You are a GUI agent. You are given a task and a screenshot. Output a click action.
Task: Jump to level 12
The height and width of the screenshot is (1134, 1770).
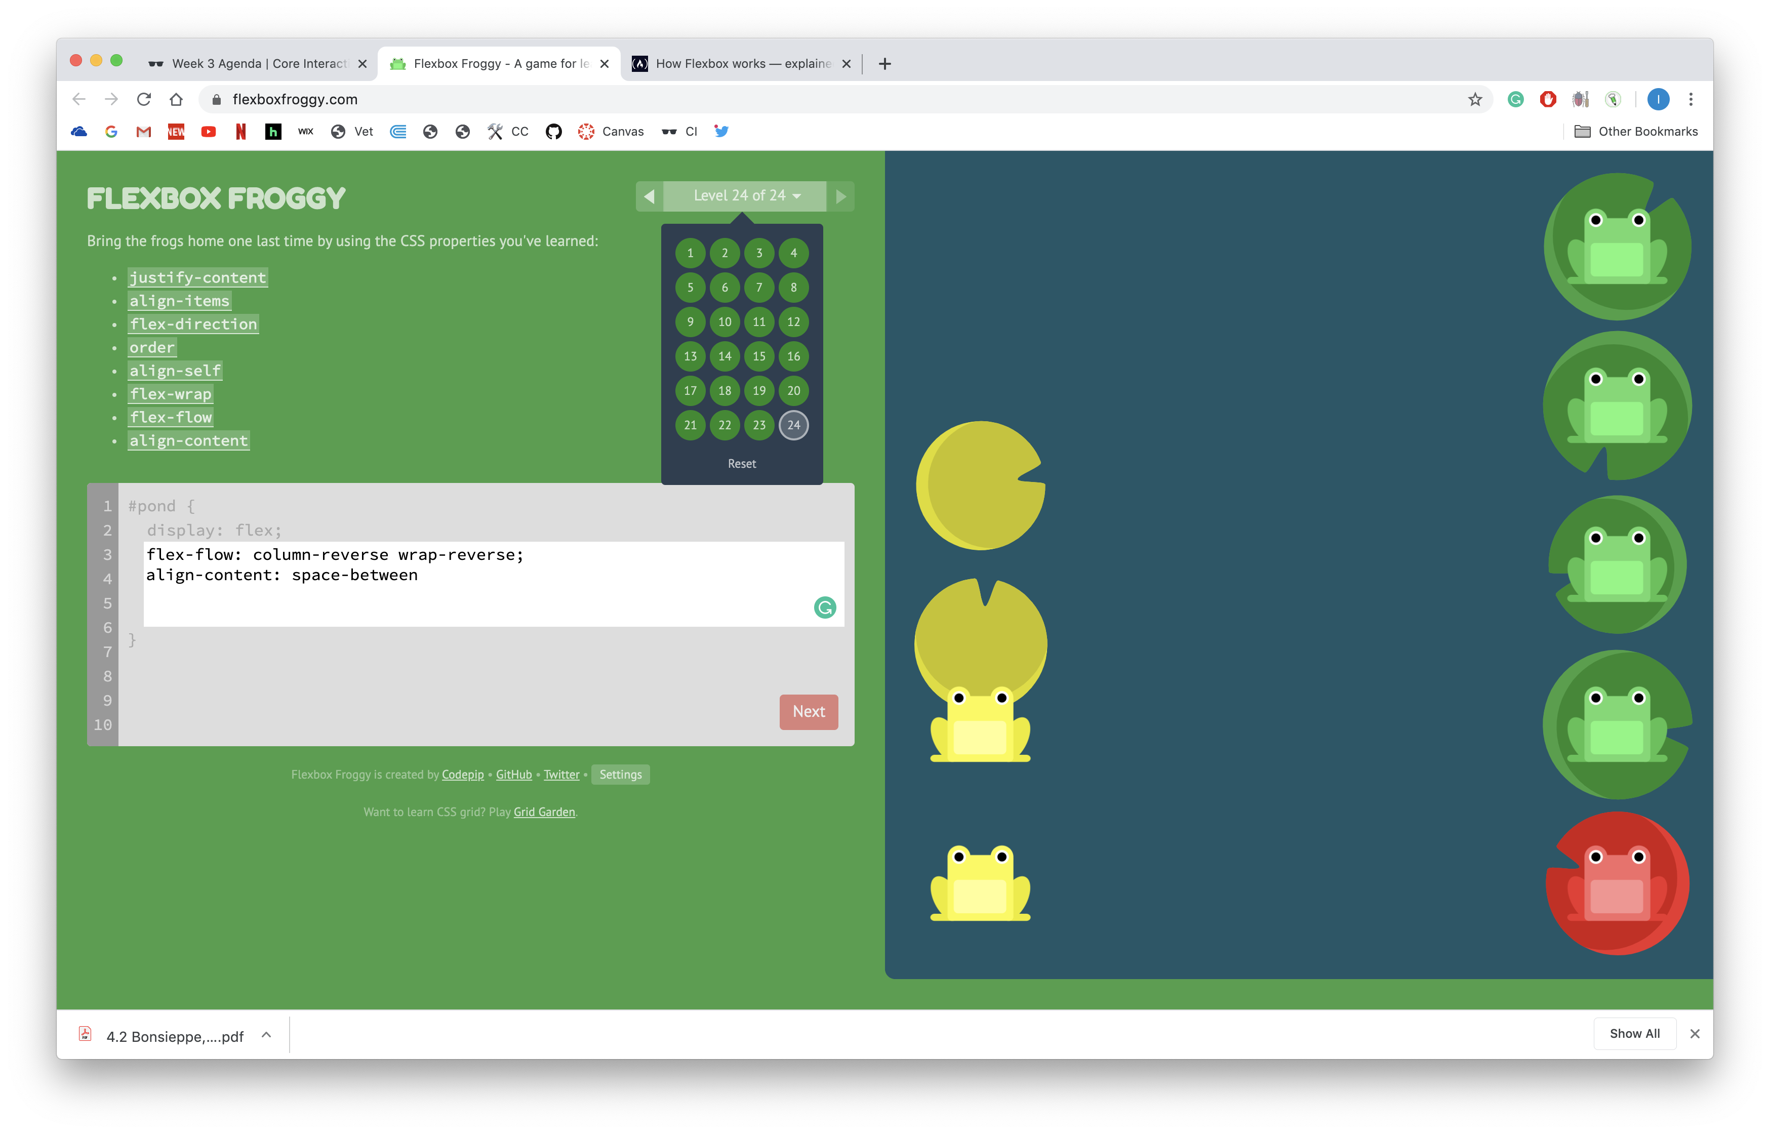794,322
